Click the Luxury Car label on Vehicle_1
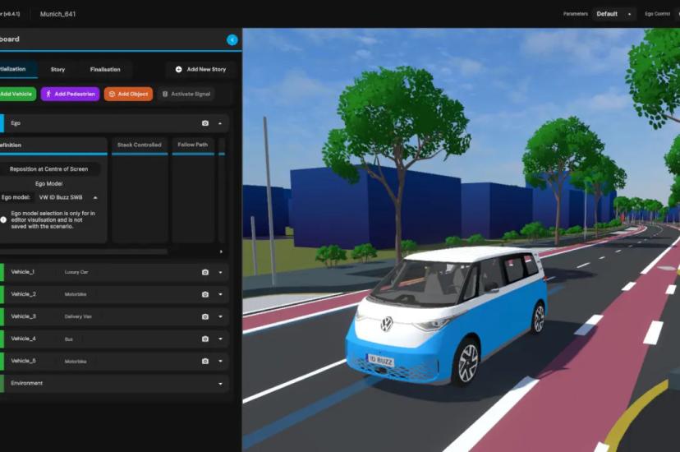This screenshot has width=680, height=452. (76, 272)
